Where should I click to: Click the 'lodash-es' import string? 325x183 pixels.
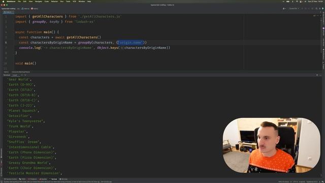pos(85,21)
